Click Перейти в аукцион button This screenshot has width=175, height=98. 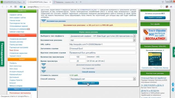(x=155, y=17)
